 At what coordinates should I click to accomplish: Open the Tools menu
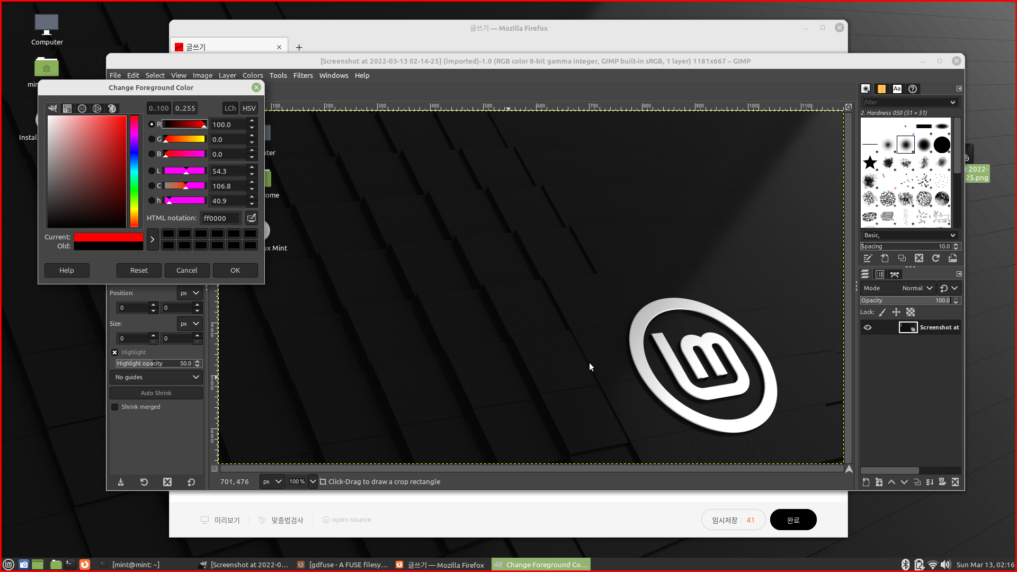[x=278, y=75]
